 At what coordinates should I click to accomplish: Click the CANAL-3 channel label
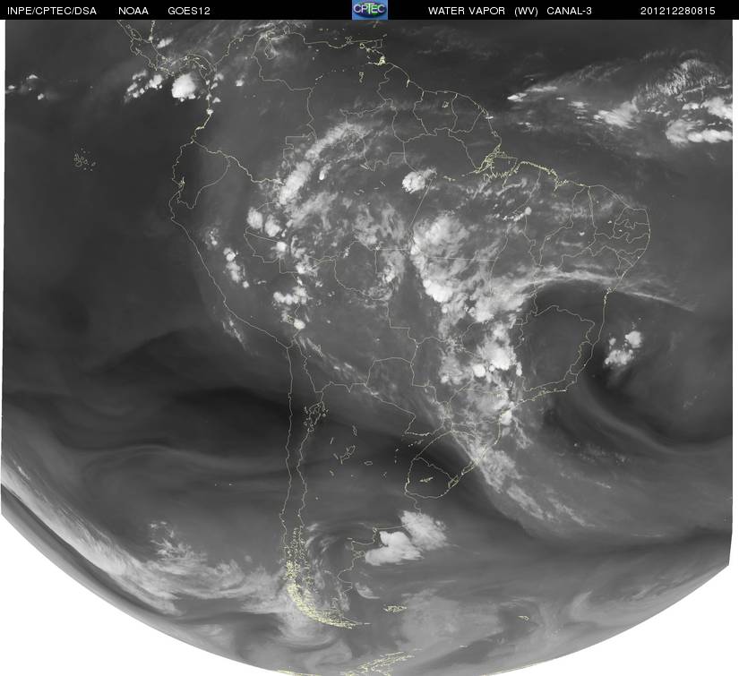pyautogui.click(x=570, y=11)
